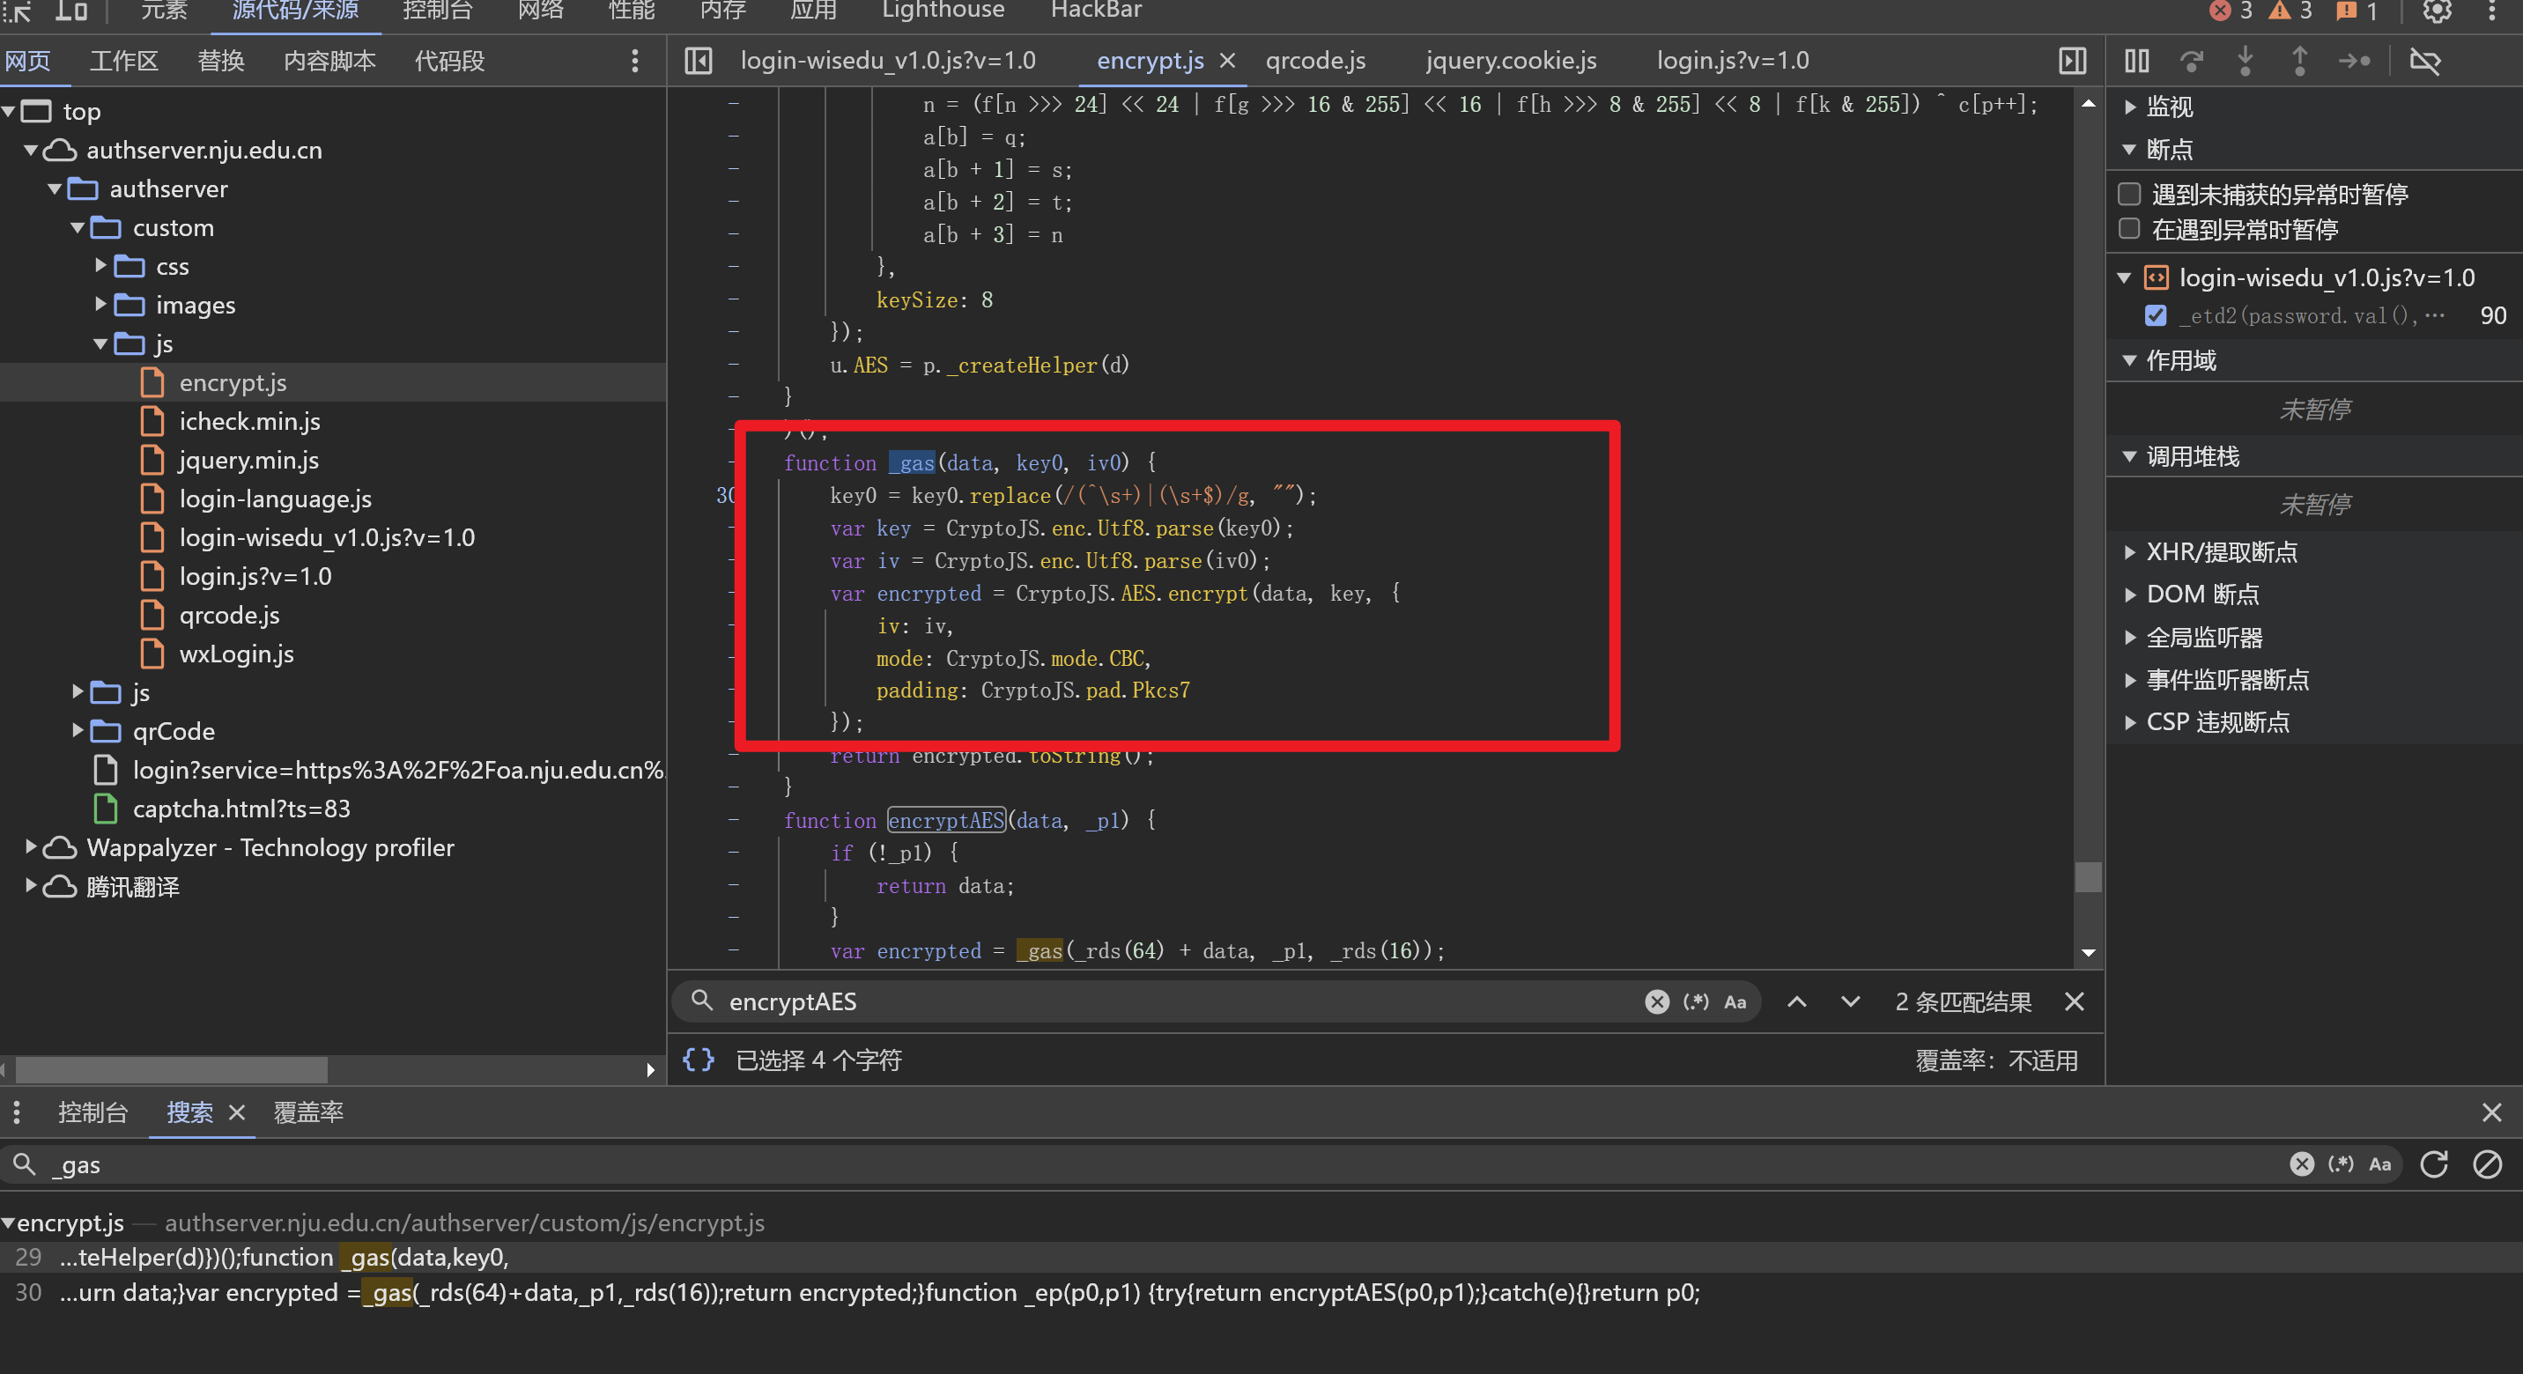Expand the 事件监听器断点 section

point(2129,680)
